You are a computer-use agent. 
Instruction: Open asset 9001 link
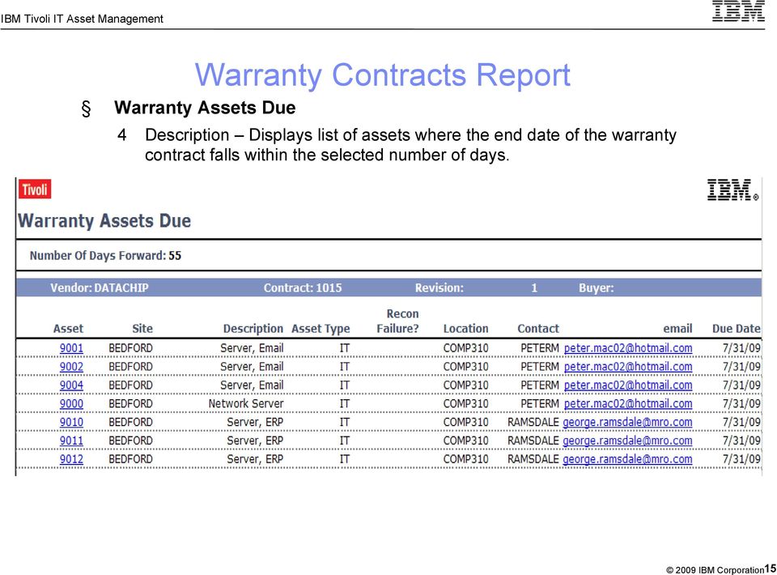71,348
